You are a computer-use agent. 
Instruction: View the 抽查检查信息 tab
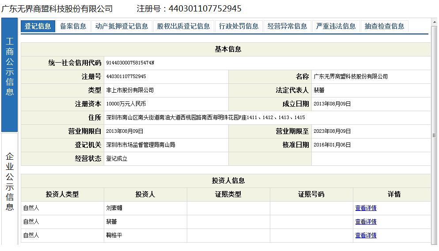pos(385,26)
